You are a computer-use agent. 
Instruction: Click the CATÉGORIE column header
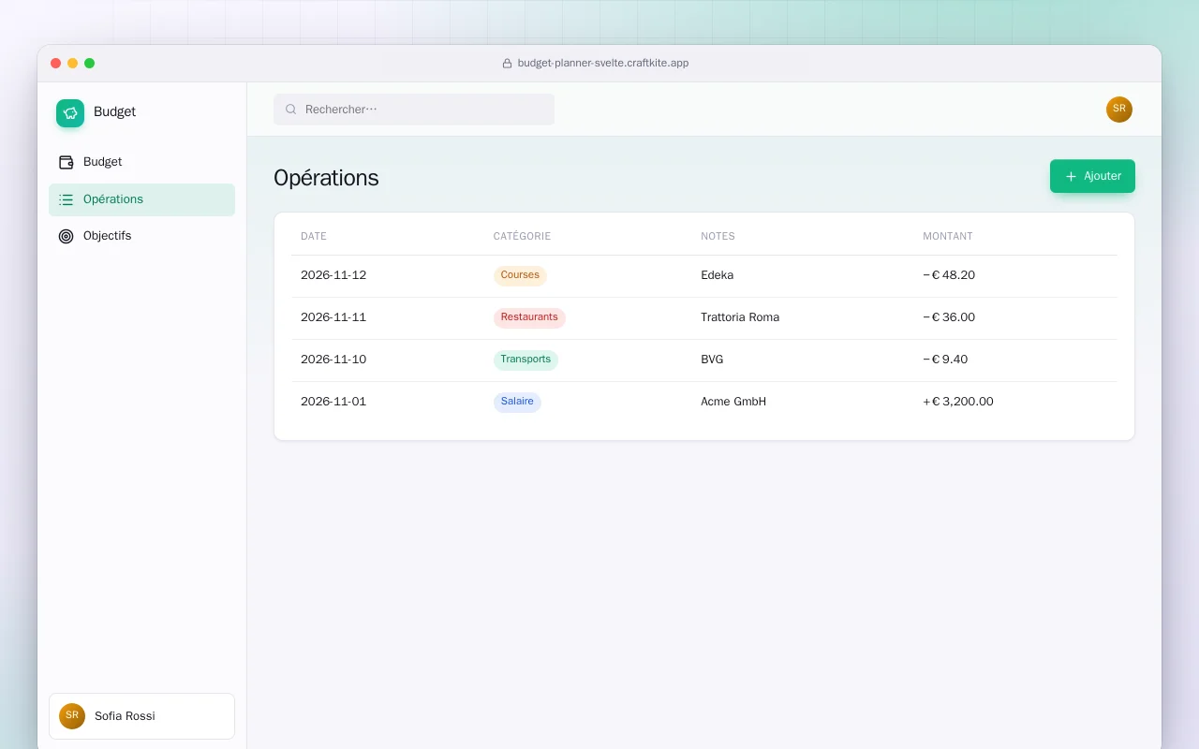[x=522, y=237]
